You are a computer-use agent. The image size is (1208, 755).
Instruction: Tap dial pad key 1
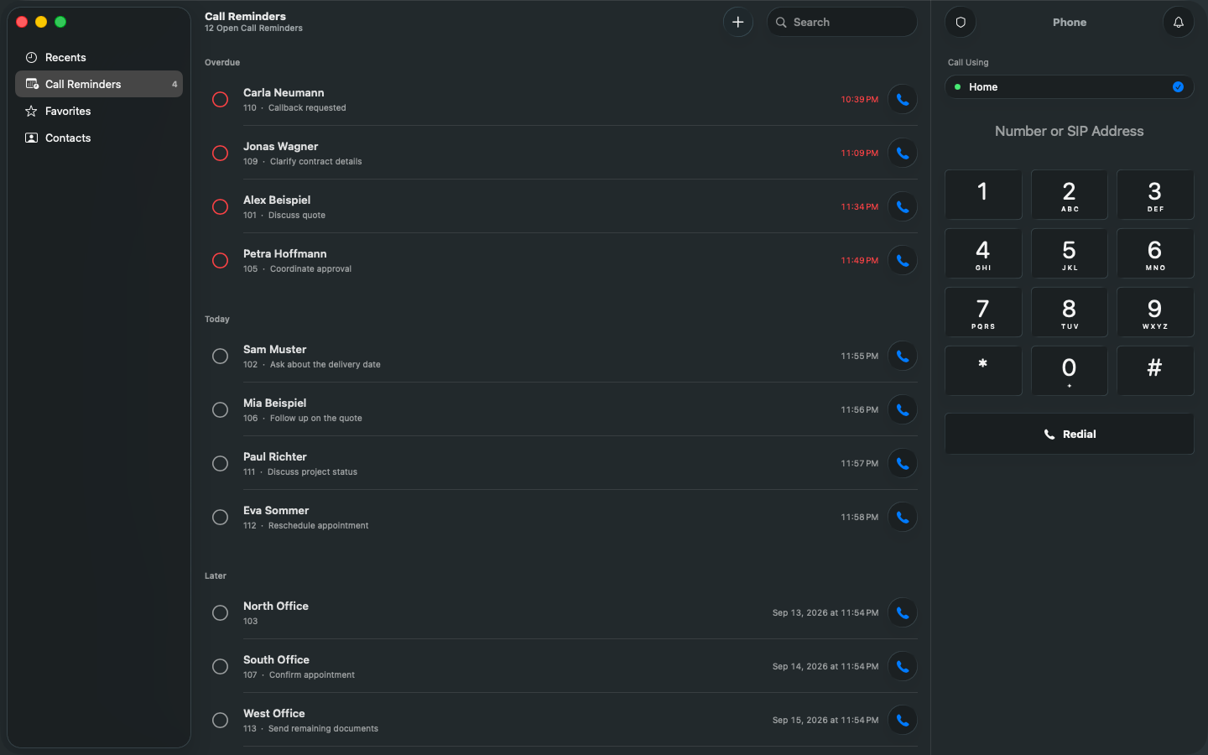click(x=983, y=195)
